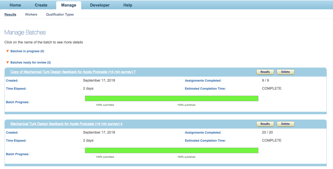333x169 pixels.
Task: Delete the Copy of Apple Podcasts batch
Action: [x=285, y=72]
